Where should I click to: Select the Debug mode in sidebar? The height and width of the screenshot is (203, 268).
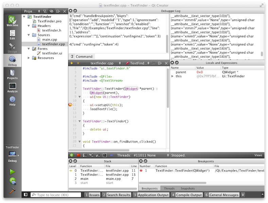tap(12, 61)
